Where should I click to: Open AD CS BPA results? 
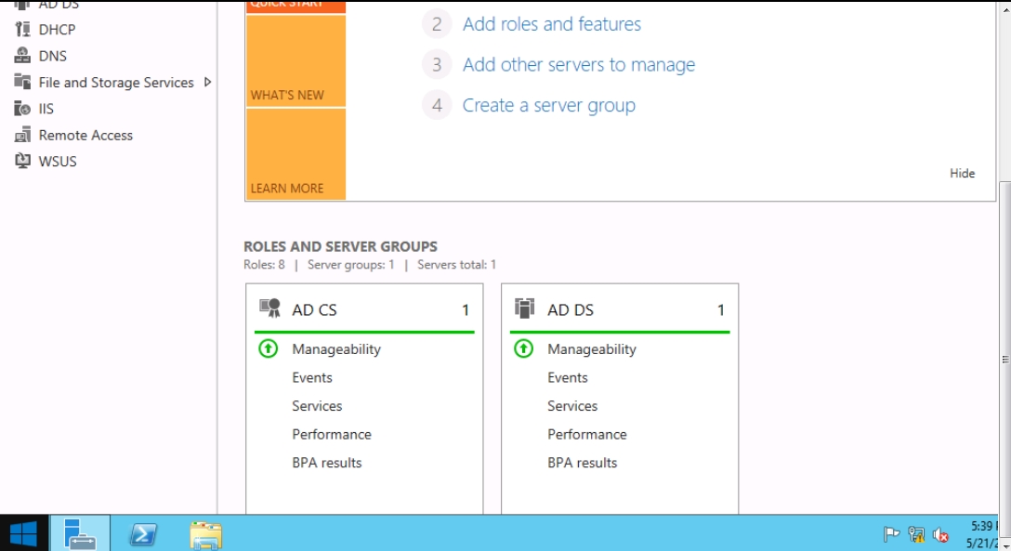[327, 463]
